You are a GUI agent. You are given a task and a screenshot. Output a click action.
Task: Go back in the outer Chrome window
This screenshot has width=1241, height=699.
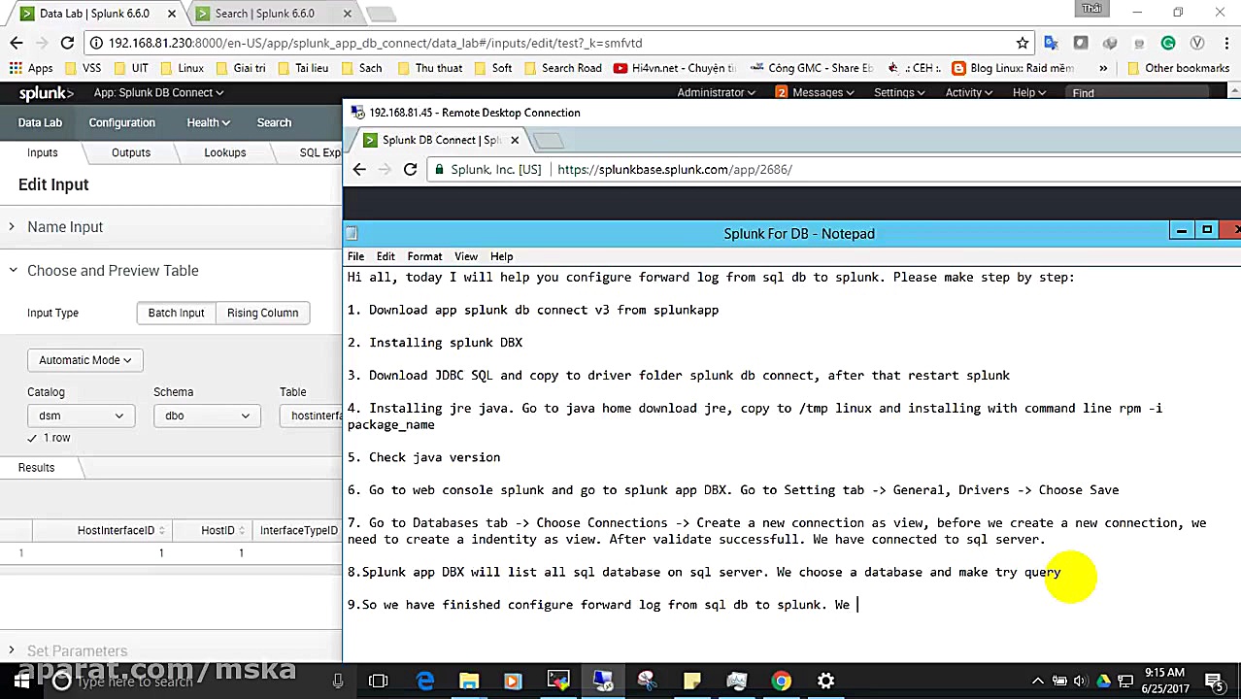[x=17, y=43]
